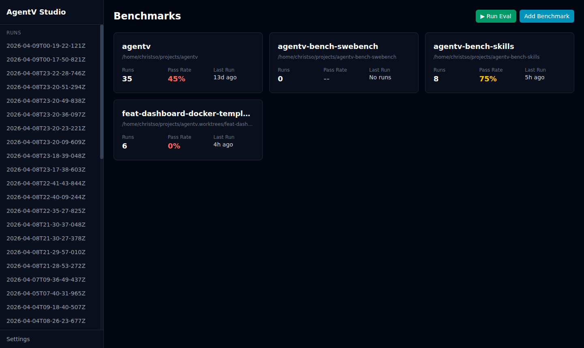Select the RUNS section header
Viewport: 584px width, 348px height.
pos(14,32)
